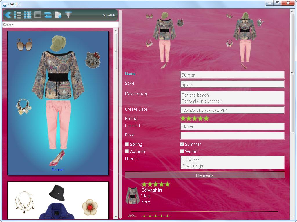Click the swap arrows toolbar icon
Image resolution: width=297 pixels, height=222 pixels.
[x=48, y=15]
